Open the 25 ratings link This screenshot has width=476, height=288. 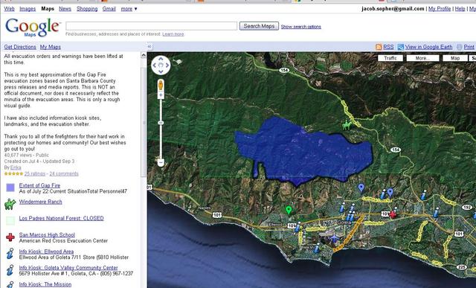[35, 174]
